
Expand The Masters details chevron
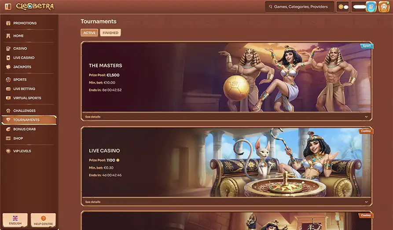tap(366, 117)
